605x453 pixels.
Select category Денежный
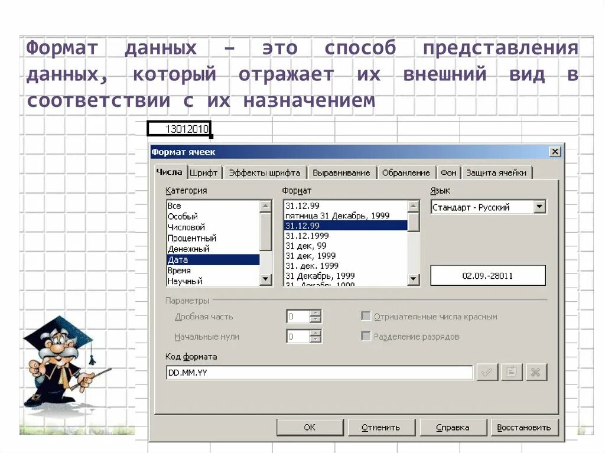(x=213, y=249)
